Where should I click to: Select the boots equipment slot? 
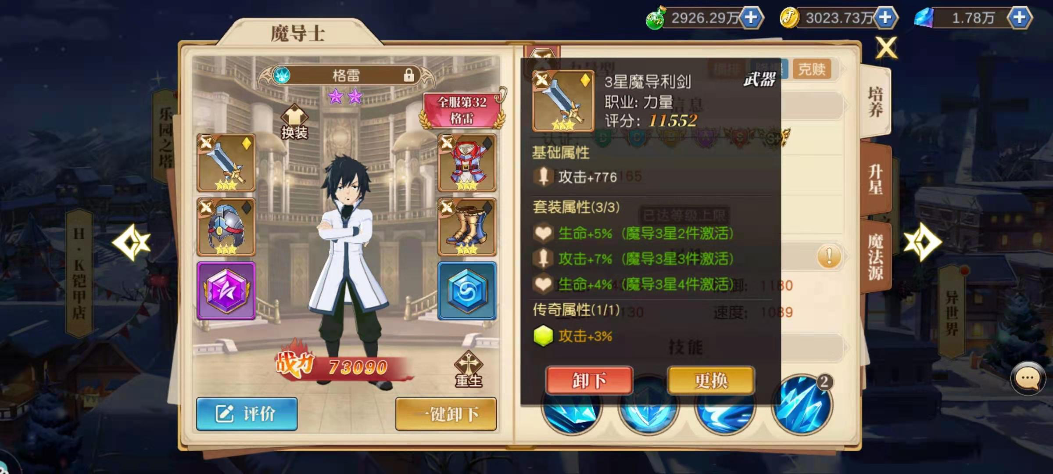(467, 227)
